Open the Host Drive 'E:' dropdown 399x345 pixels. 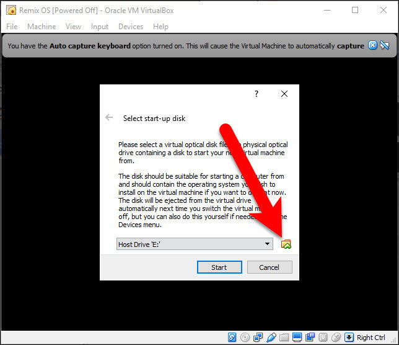point(195,244)
